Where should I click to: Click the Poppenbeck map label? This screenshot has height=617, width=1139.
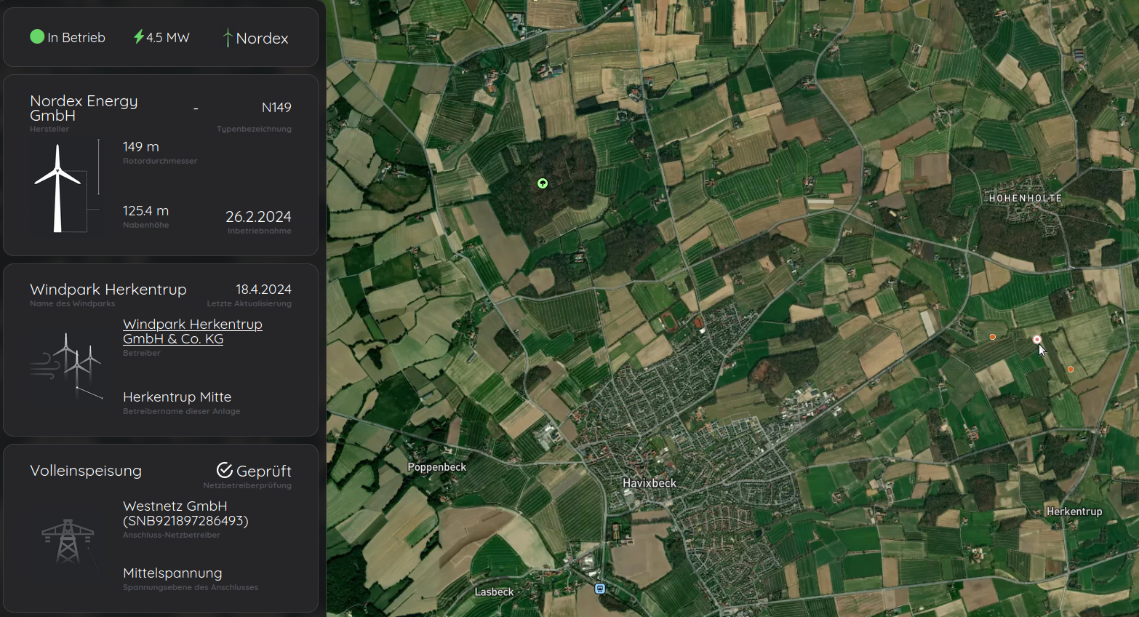[436, 467]
